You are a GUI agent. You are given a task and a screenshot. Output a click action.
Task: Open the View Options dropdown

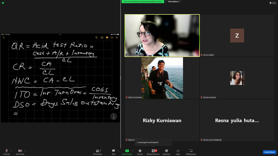[x=174, y=2]
